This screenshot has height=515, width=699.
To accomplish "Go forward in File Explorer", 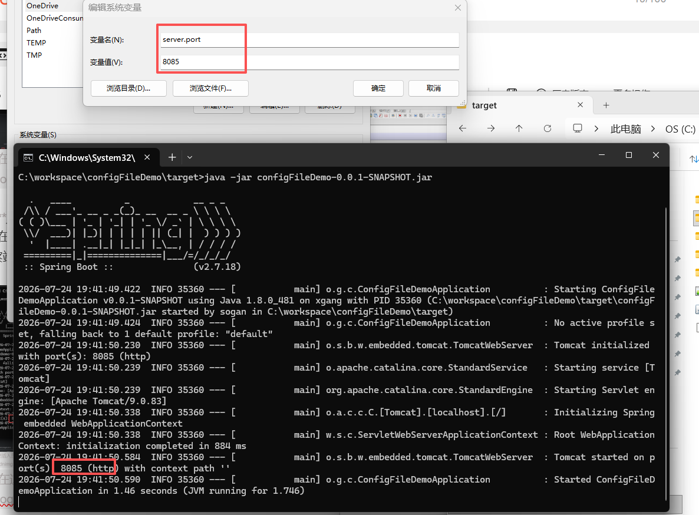I will pos(491,128).
